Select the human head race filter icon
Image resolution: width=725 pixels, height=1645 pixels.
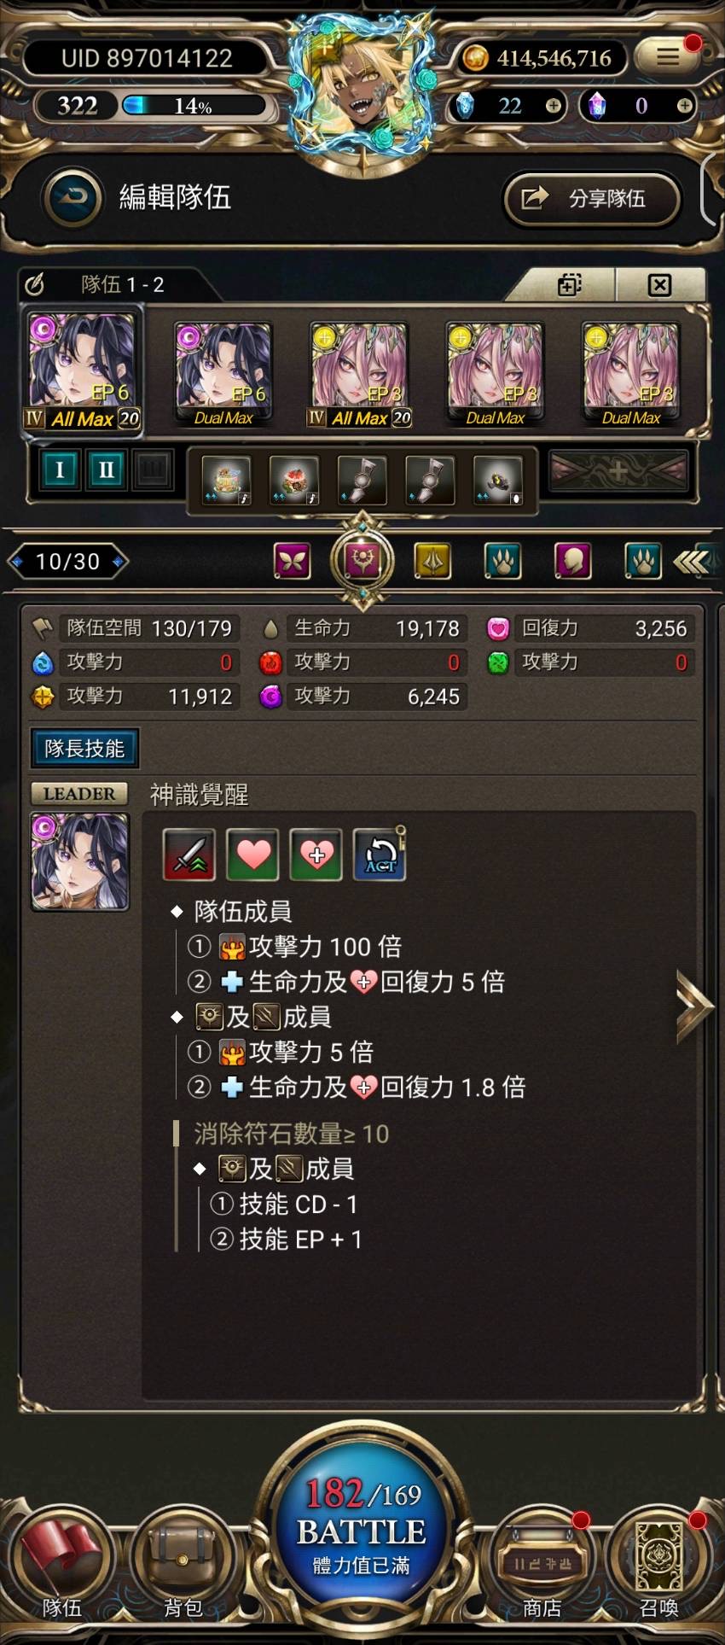click(572, 561)
